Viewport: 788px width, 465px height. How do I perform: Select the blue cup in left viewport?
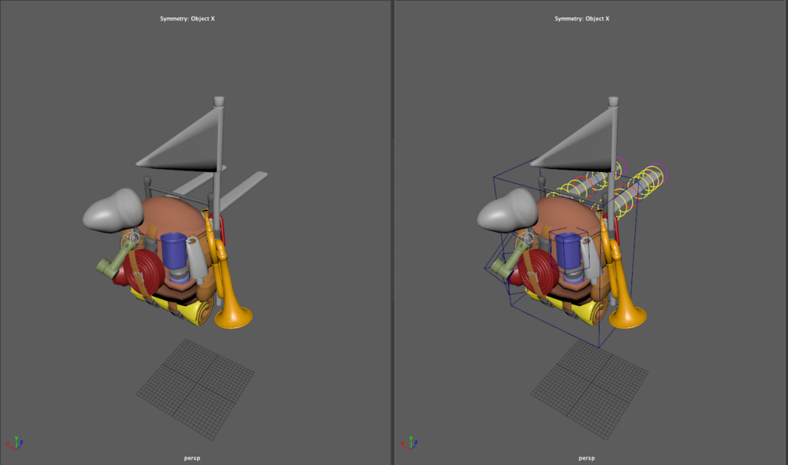173,251
